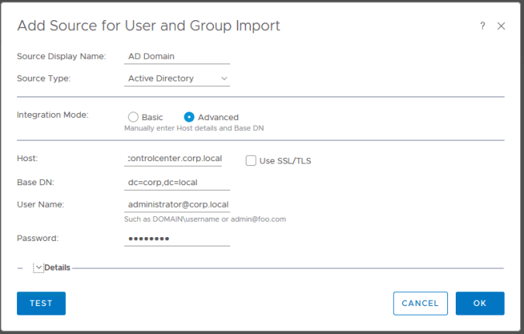Click into the Base DN field
The height and width of the screenshot is (334, 524).
[177, 183]
